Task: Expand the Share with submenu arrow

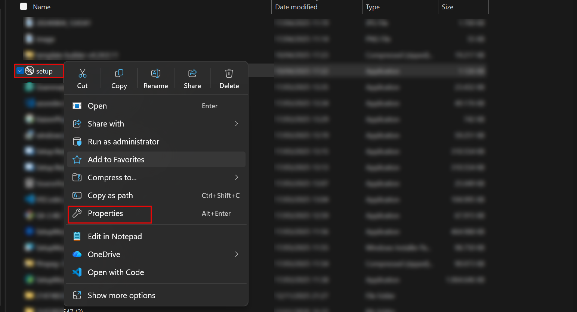Action: 236,124
